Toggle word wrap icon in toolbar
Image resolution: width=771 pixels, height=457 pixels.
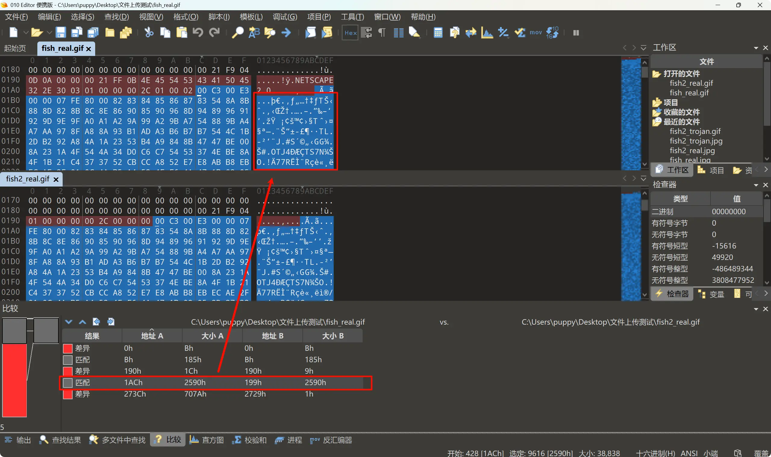[366, 32]
